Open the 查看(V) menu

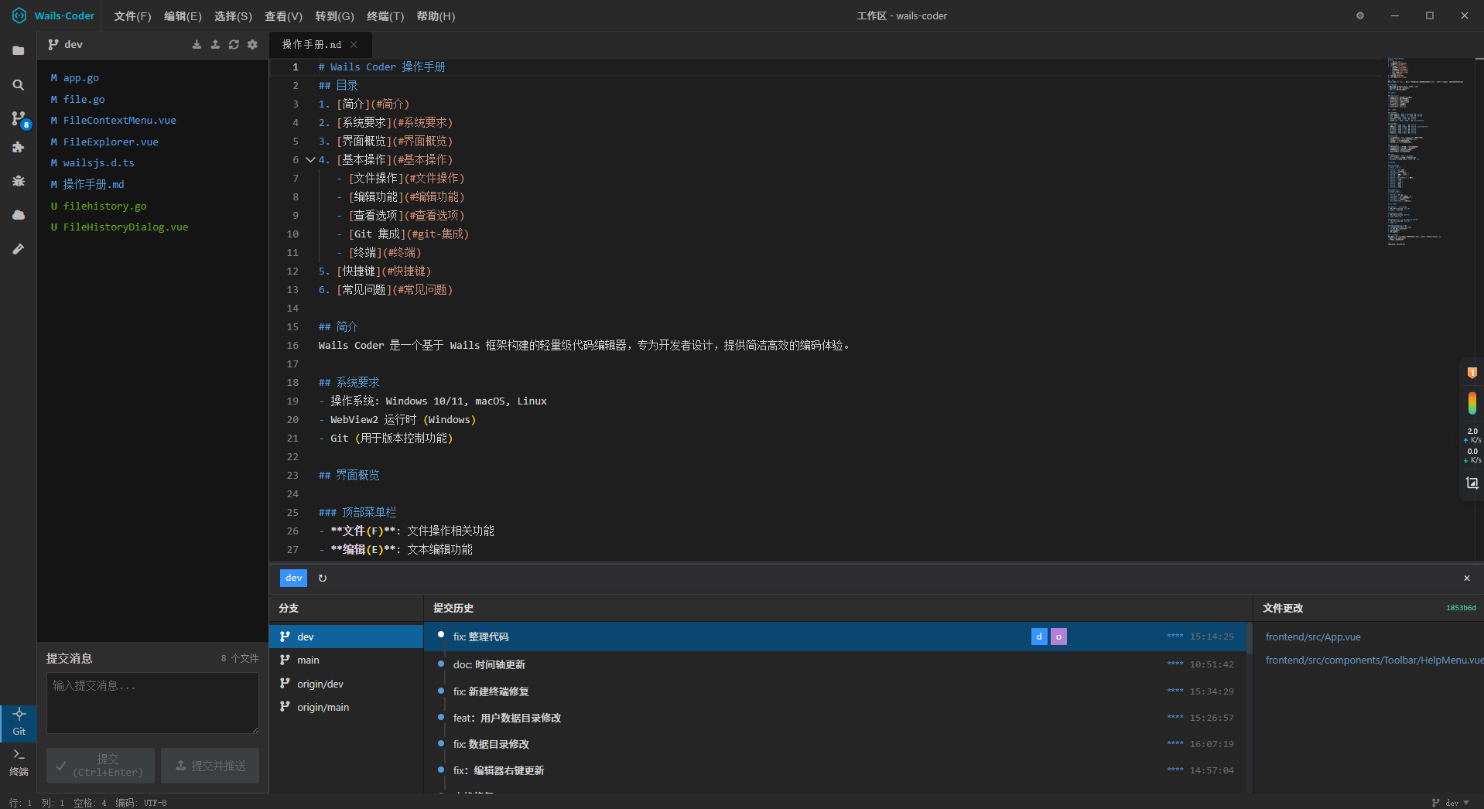coord(283,16)
